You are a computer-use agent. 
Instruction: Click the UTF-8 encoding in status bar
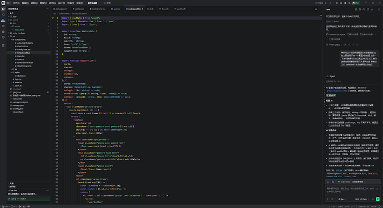point(347,206)
